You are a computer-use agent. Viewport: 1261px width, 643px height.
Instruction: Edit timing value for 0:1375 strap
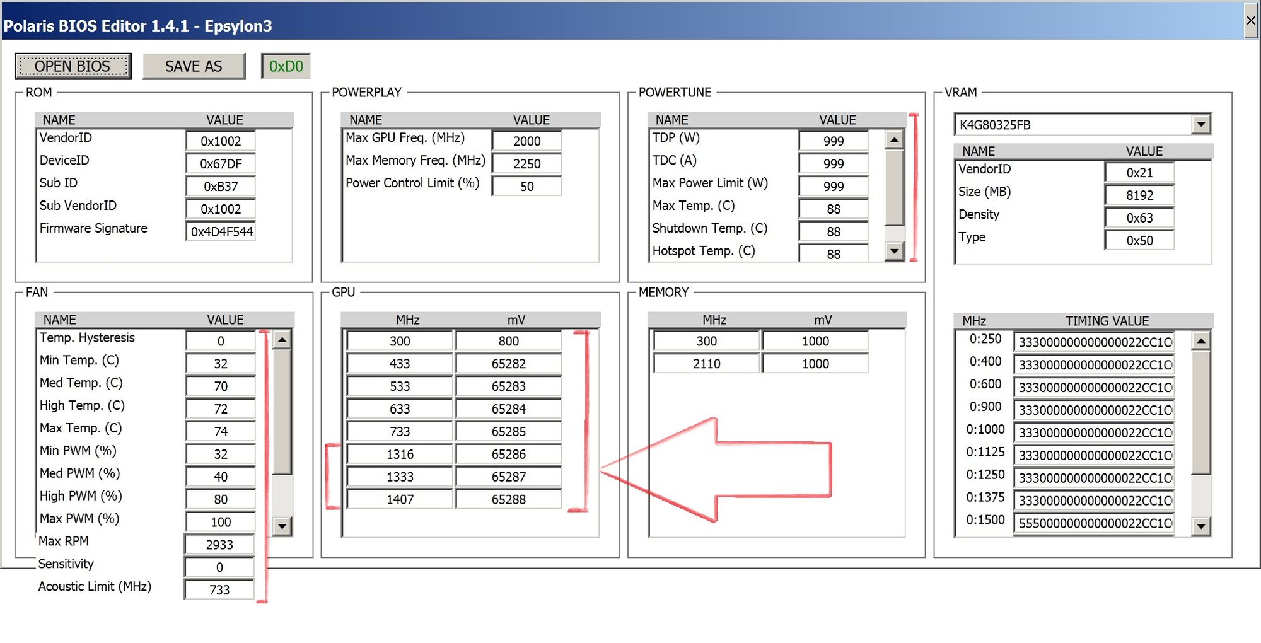click(1094, 501)
